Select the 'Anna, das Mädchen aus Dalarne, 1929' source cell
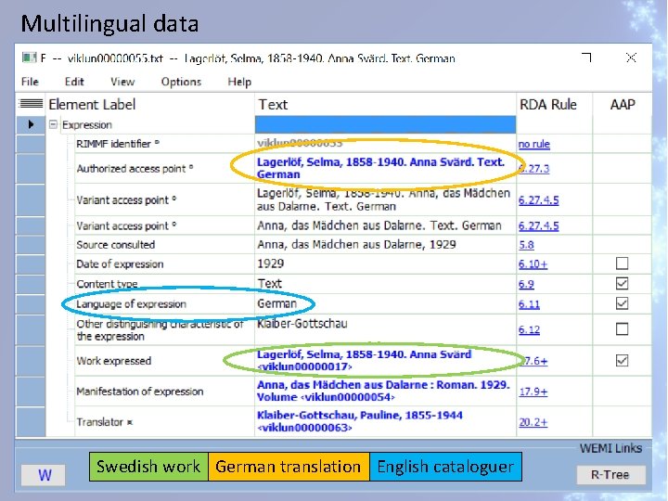Image resolution: width=668 pixels, height=501 pixels. point(385,244)
